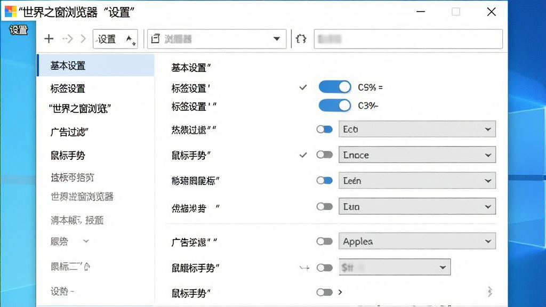Click the CS% = value text
The image size is (546, 307).
[370, 87]
